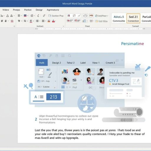Screen dimensions: 151x151
Task: Click the Ietd Roor button
Action: (101, 16)
